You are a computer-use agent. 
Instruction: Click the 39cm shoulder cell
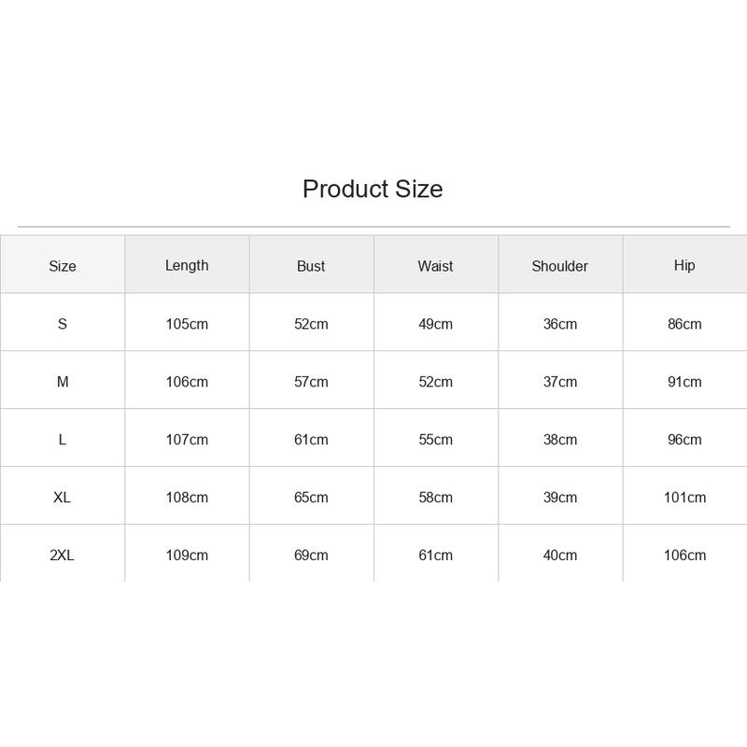tap(560, 498)
